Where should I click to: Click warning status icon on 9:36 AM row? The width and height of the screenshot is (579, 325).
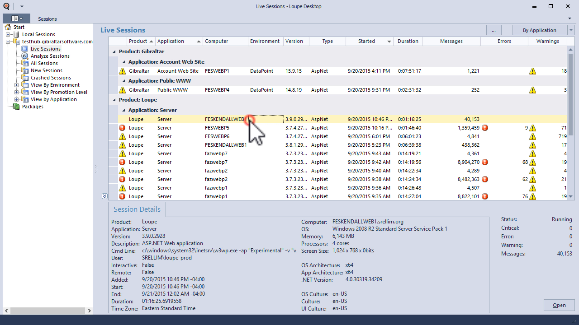click(122, 188)
